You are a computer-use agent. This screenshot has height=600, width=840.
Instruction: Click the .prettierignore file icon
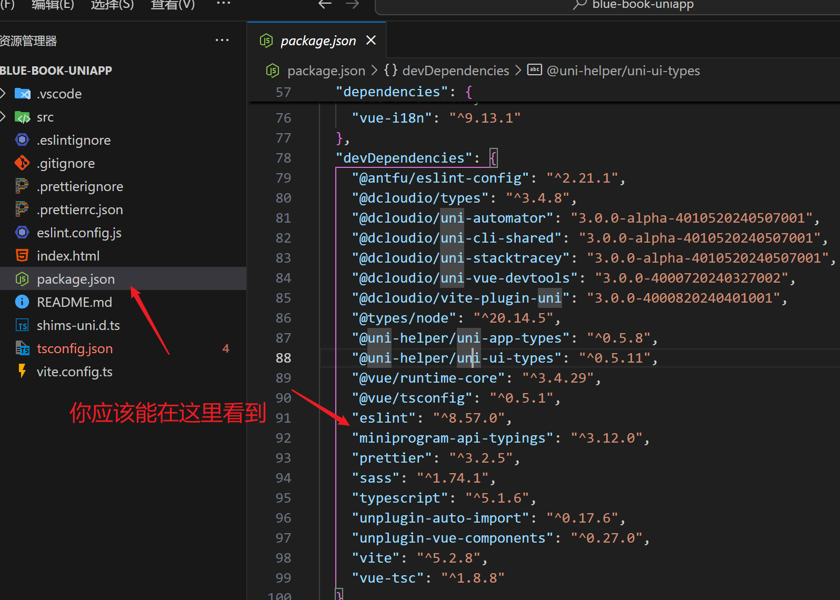tap(22, 186)
